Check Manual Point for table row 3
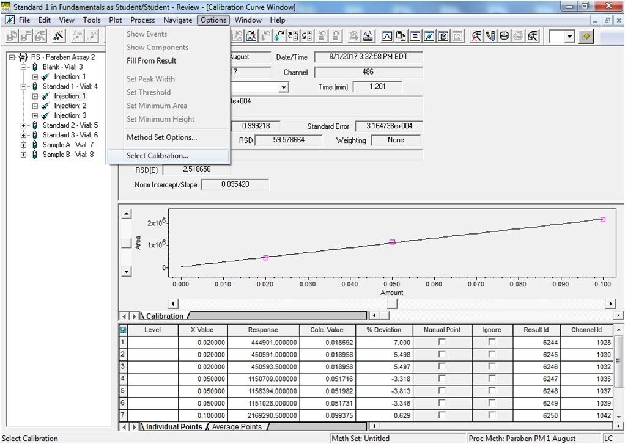This screenshot has height=444, width=625. coord(442,366)
